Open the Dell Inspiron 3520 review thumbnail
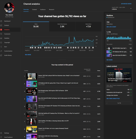136x139 pixels. [x=32, y=91]
